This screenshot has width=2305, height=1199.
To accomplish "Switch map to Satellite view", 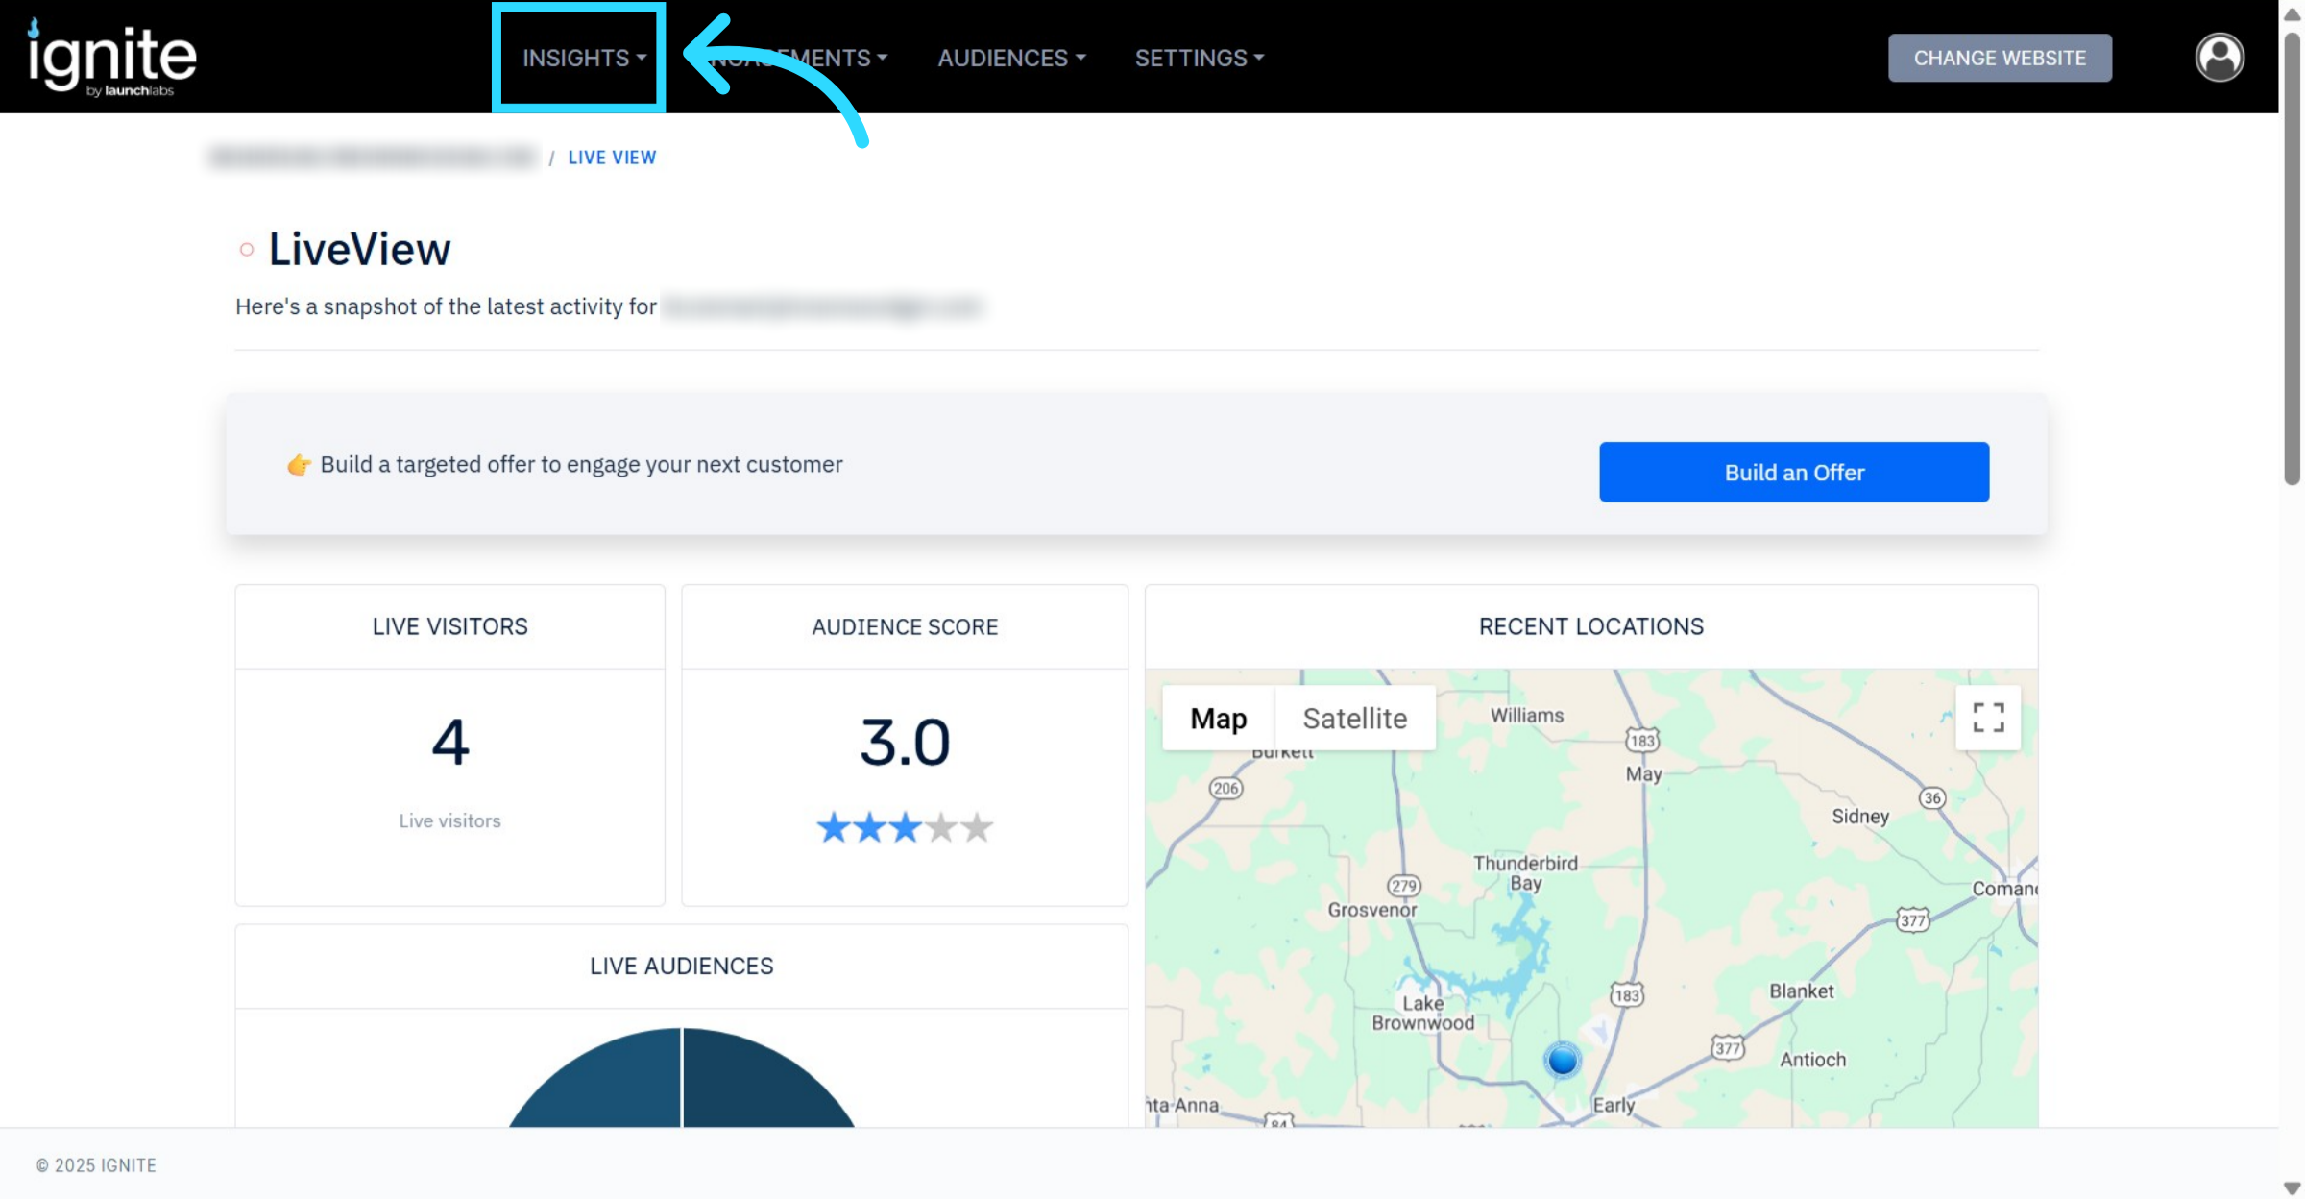I will pyautogui.click(x=1354, y=719).
